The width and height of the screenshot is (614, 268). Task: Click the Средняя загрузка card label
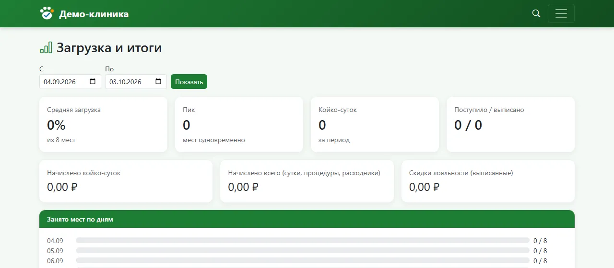74,110
